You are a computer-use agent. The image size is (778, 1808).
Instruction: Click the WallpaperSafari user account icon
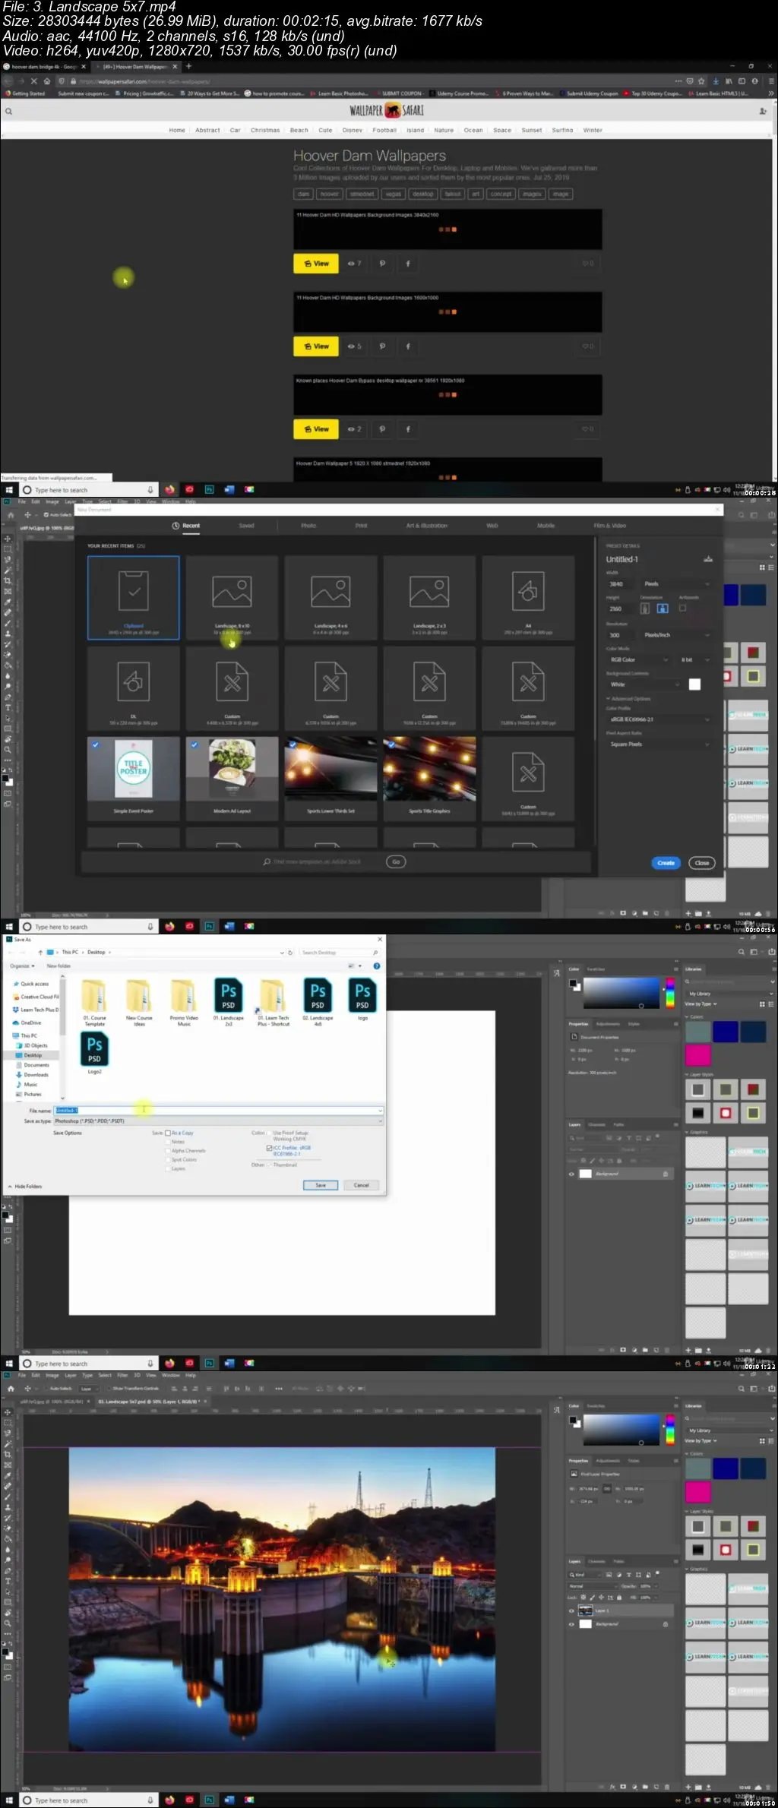coord(763,111)
